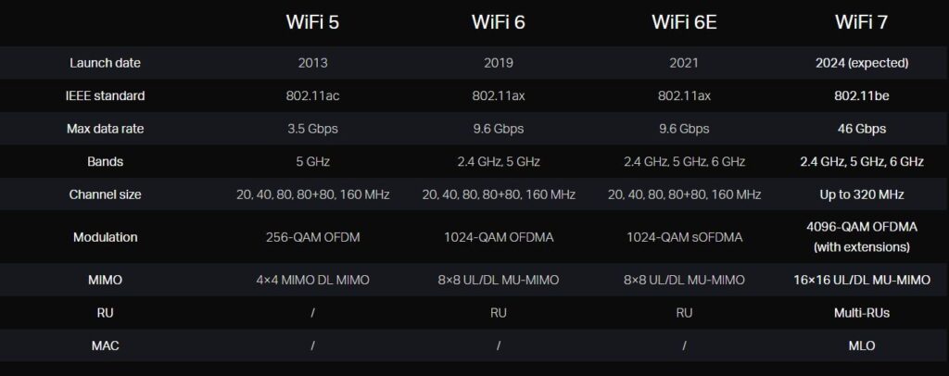Select the Max data rate row label

(105, 129)
